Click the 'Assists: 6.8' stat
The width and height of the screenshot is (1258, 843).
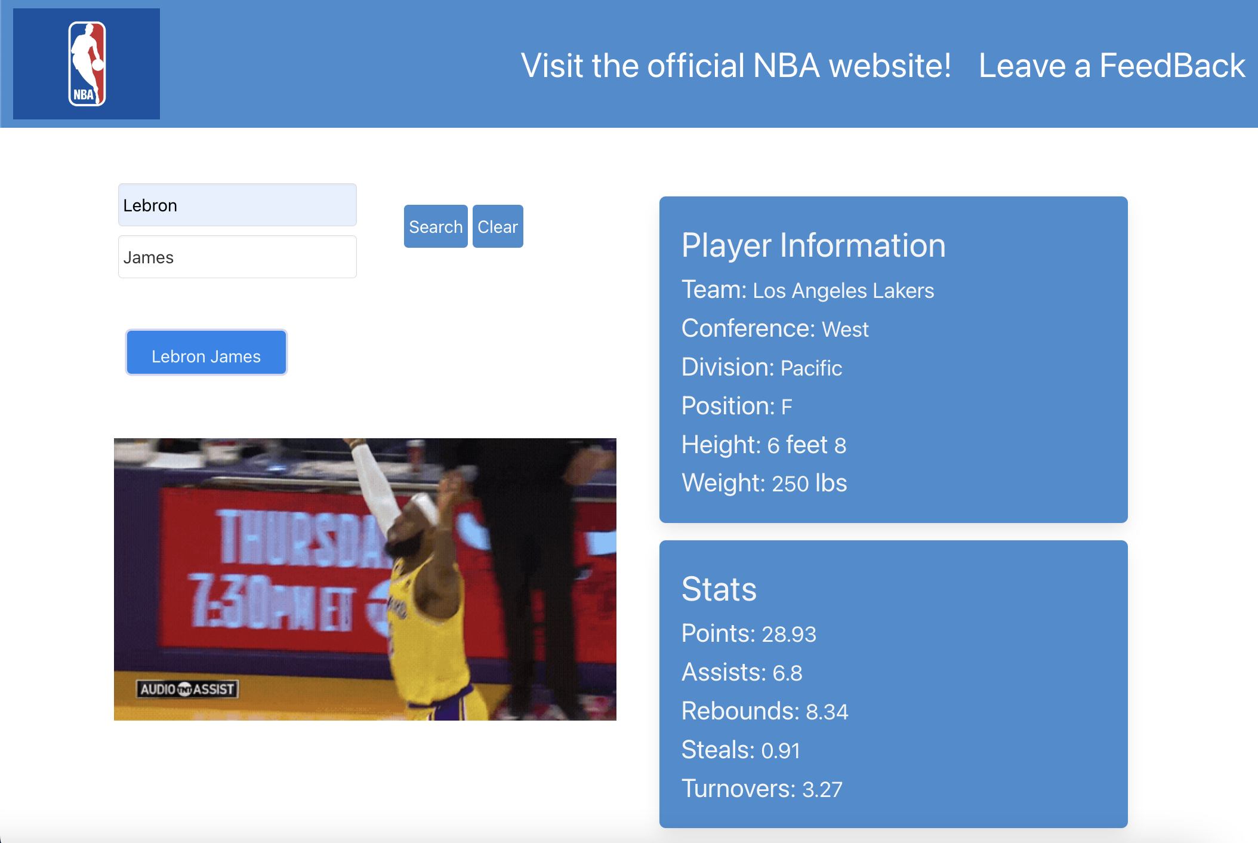[742, 672]
